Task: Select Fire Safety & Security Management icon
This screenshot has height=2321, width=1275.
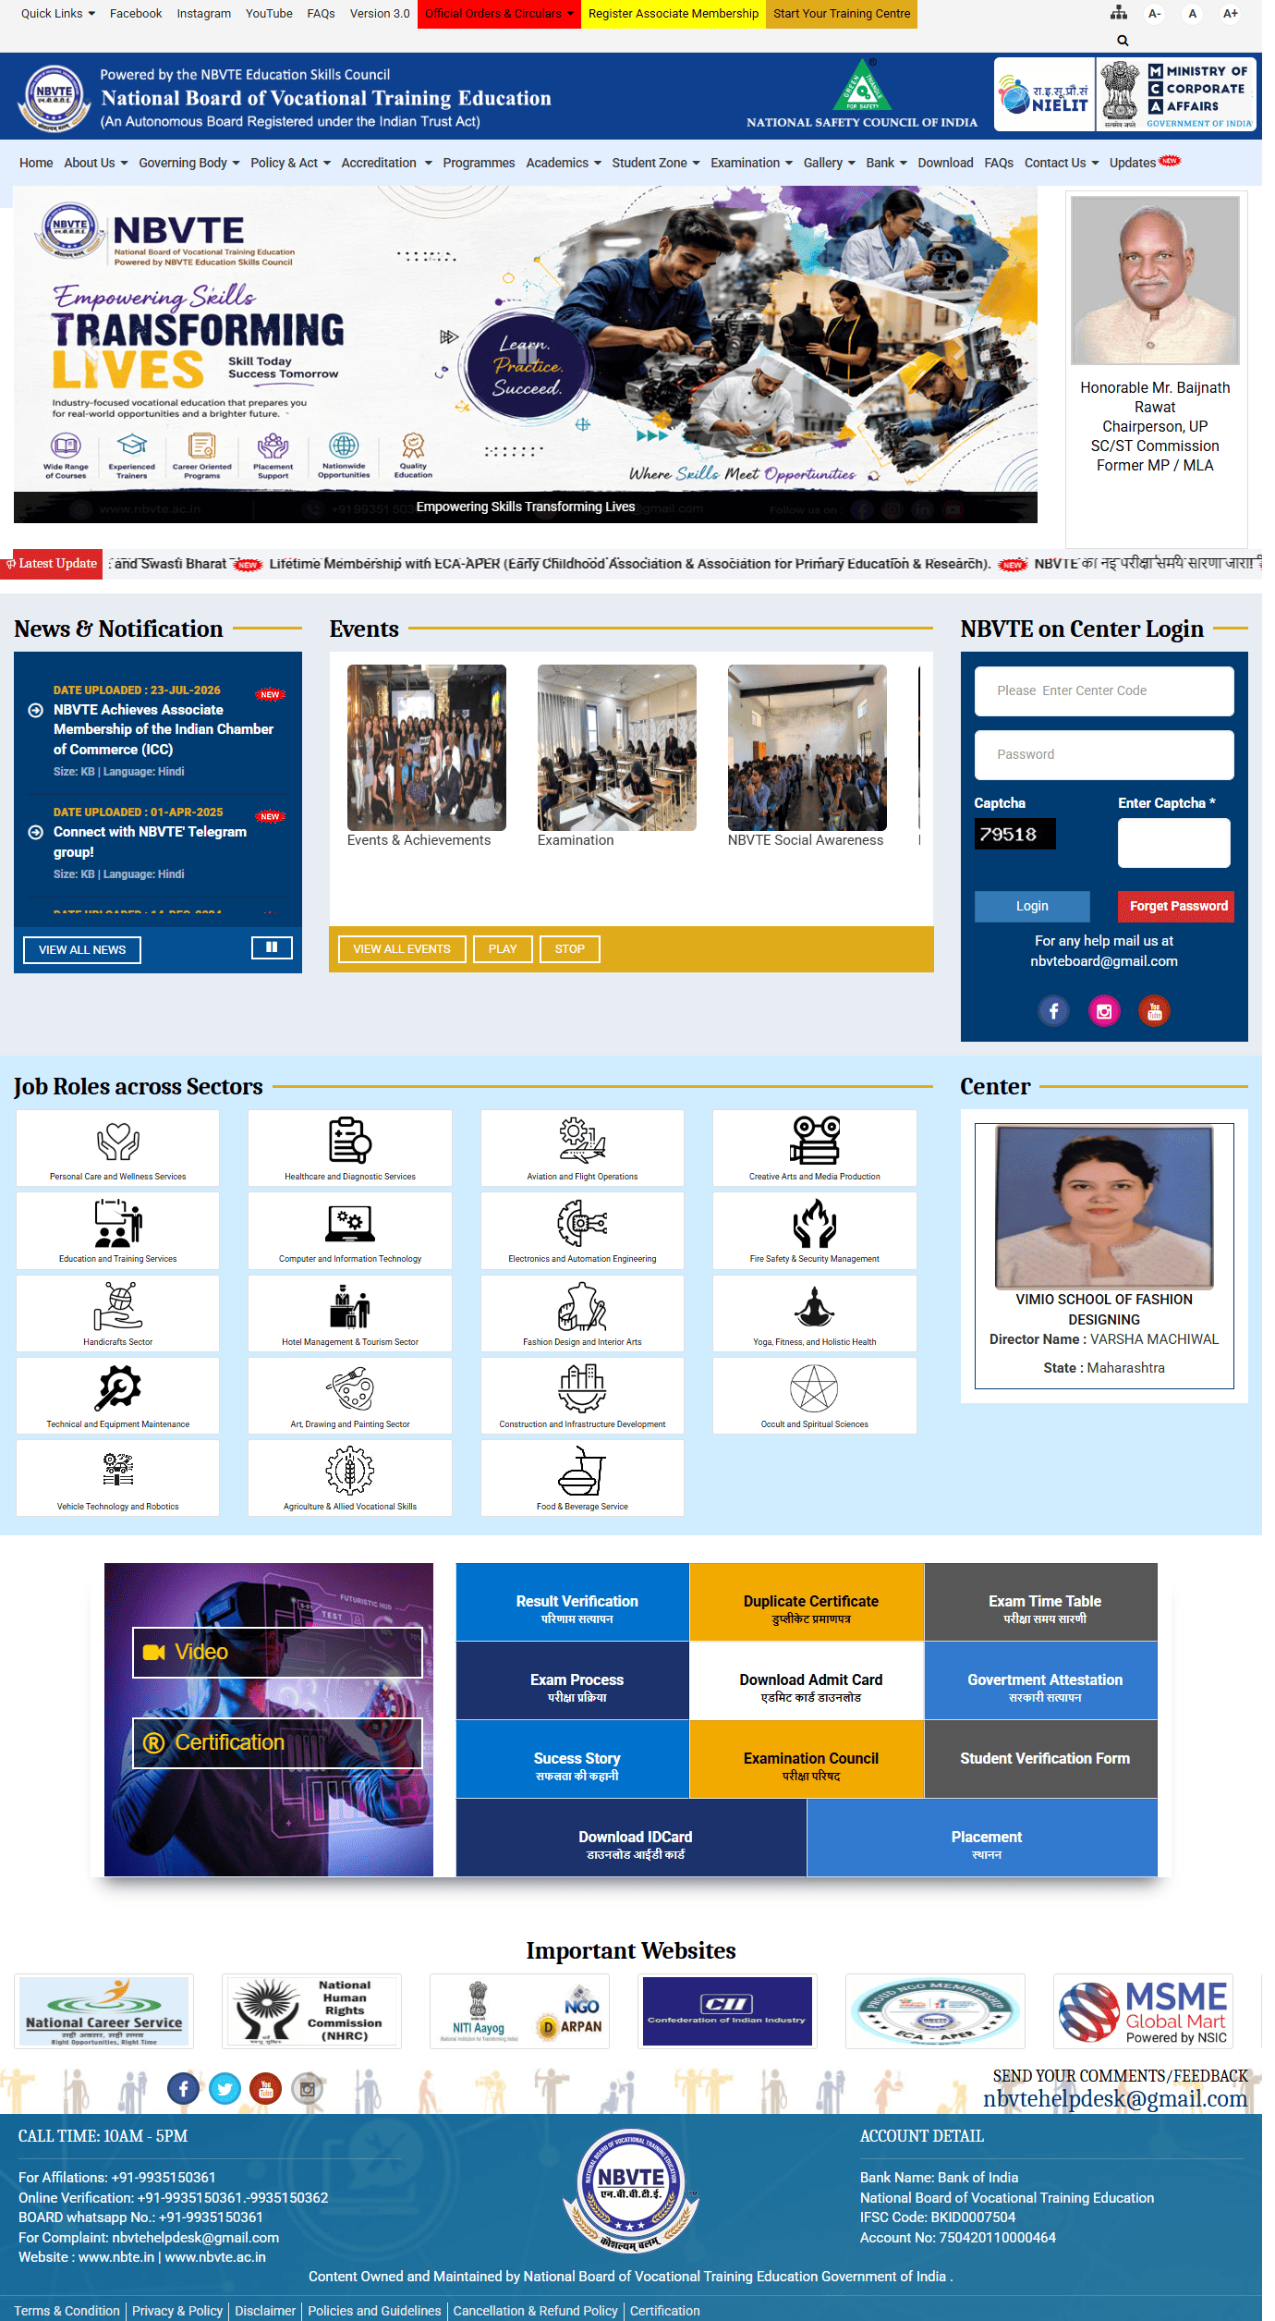Action: click(x=815, y=1223)
